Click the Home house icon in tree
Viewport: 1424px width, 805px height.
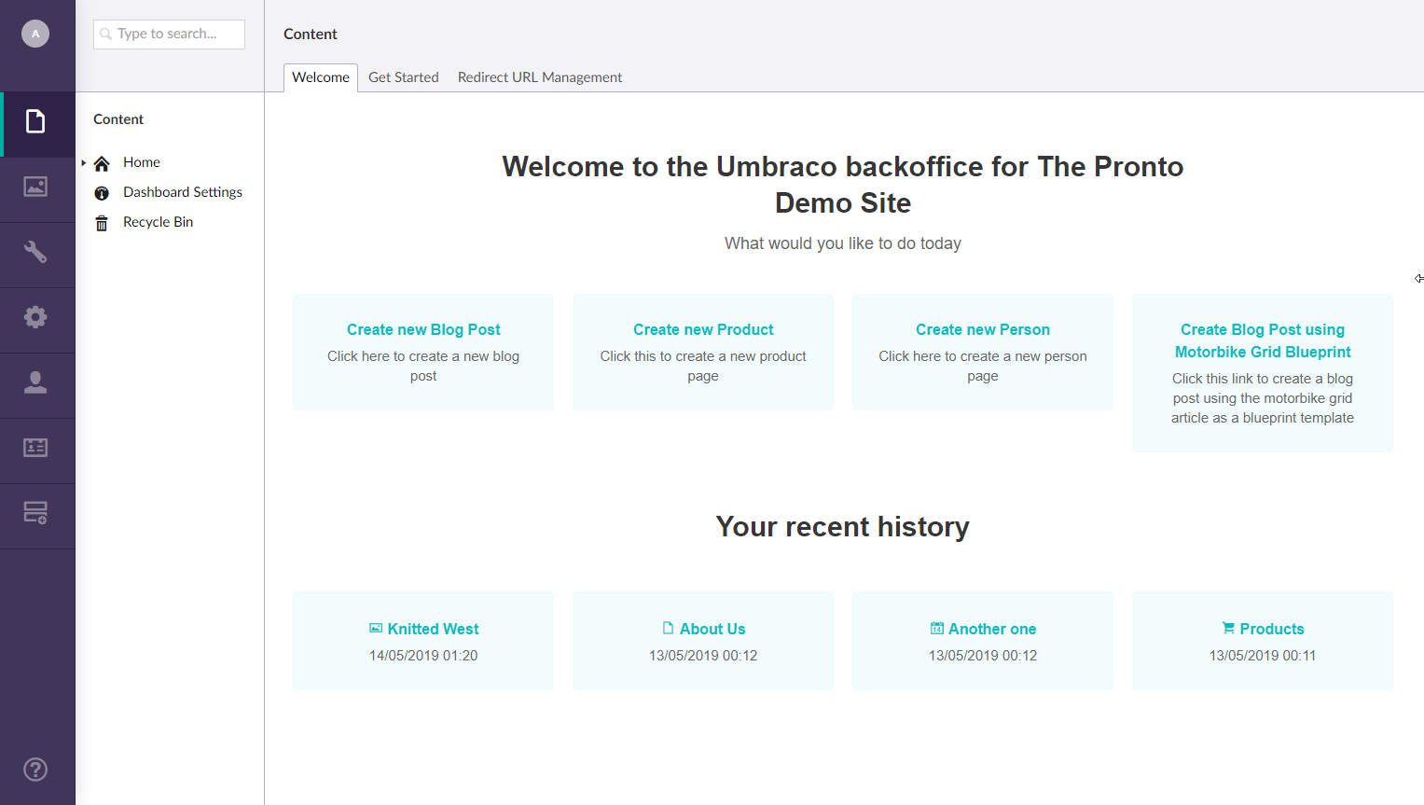click(x=102, y=163)
